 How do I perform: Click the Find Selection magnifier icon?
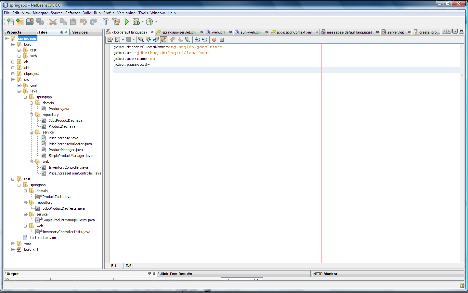tap(141, 40)
